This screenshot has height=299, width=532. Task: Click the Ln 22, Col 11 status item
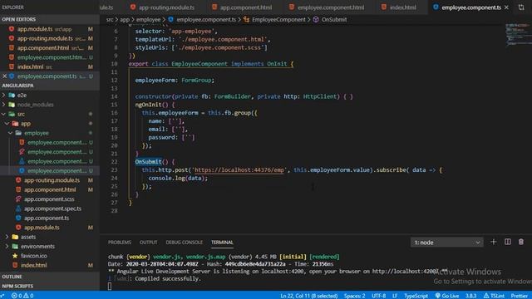pos(308,296)
